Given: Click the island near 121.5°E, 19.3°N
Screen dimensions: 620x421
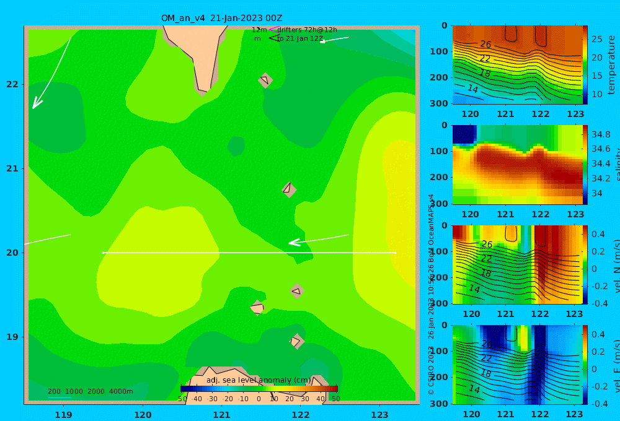Looking at the screenshot, I should [257, 308].
